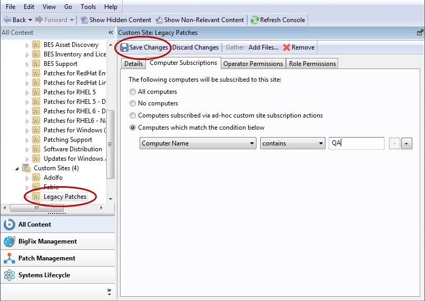Collapse the navigation tree with the double chevron
This screenshot has height=301, width=425.
pyautogui.click(x=111, y=33)
